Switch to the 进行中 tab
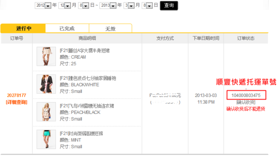The width and height of the screenshot is (279, 160). tap(23, 28)
